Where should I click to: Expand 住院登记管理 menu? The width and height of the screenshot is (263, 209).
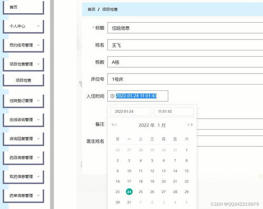[23, 101]
